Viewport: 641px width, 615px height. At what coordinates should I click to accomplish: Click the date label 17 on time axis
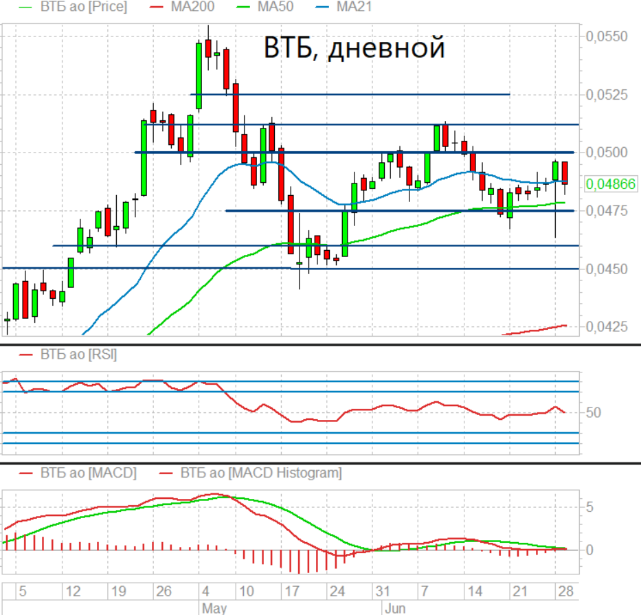tap(292, 591)
